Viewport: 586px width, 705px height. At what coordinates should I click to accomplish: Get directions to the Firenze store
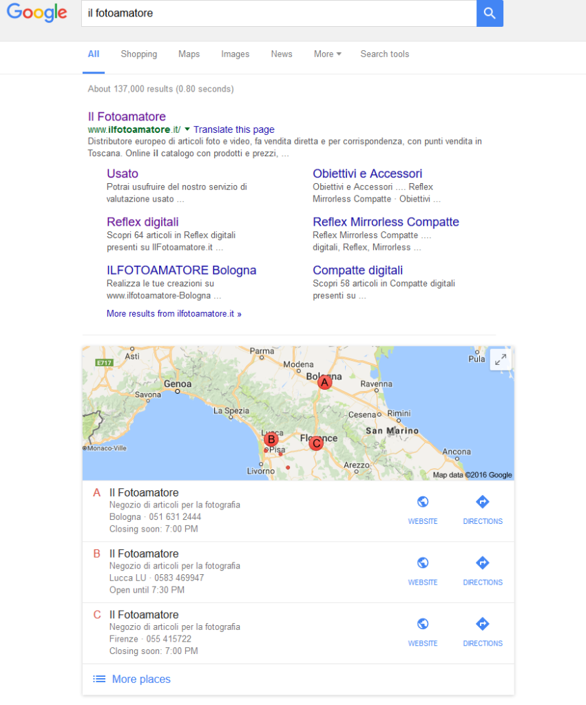(483, 632)
